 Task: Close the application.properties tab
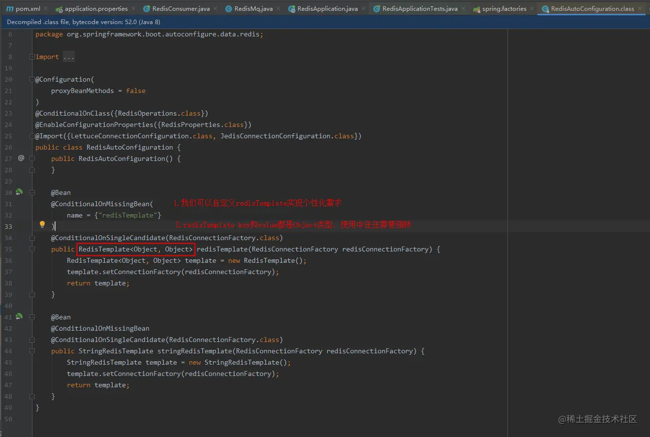(133, 9)
